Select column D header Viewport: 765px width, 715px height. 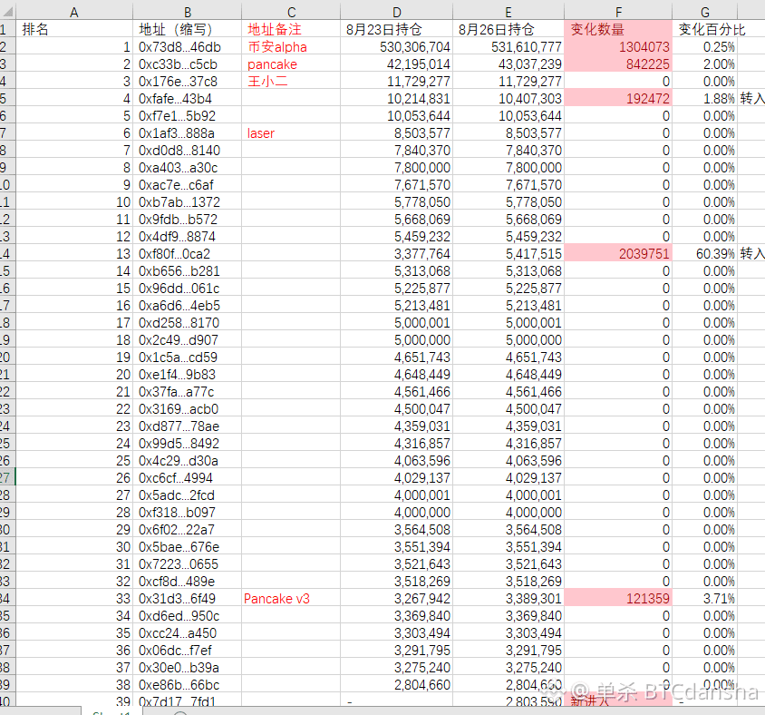397,12
